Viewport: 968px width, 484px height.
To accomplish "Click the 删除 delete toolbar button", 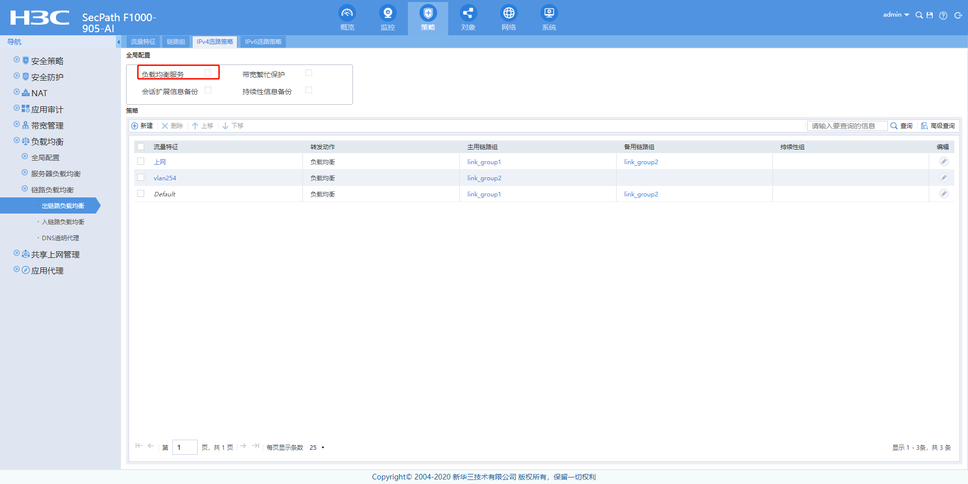I will point(172,126).
